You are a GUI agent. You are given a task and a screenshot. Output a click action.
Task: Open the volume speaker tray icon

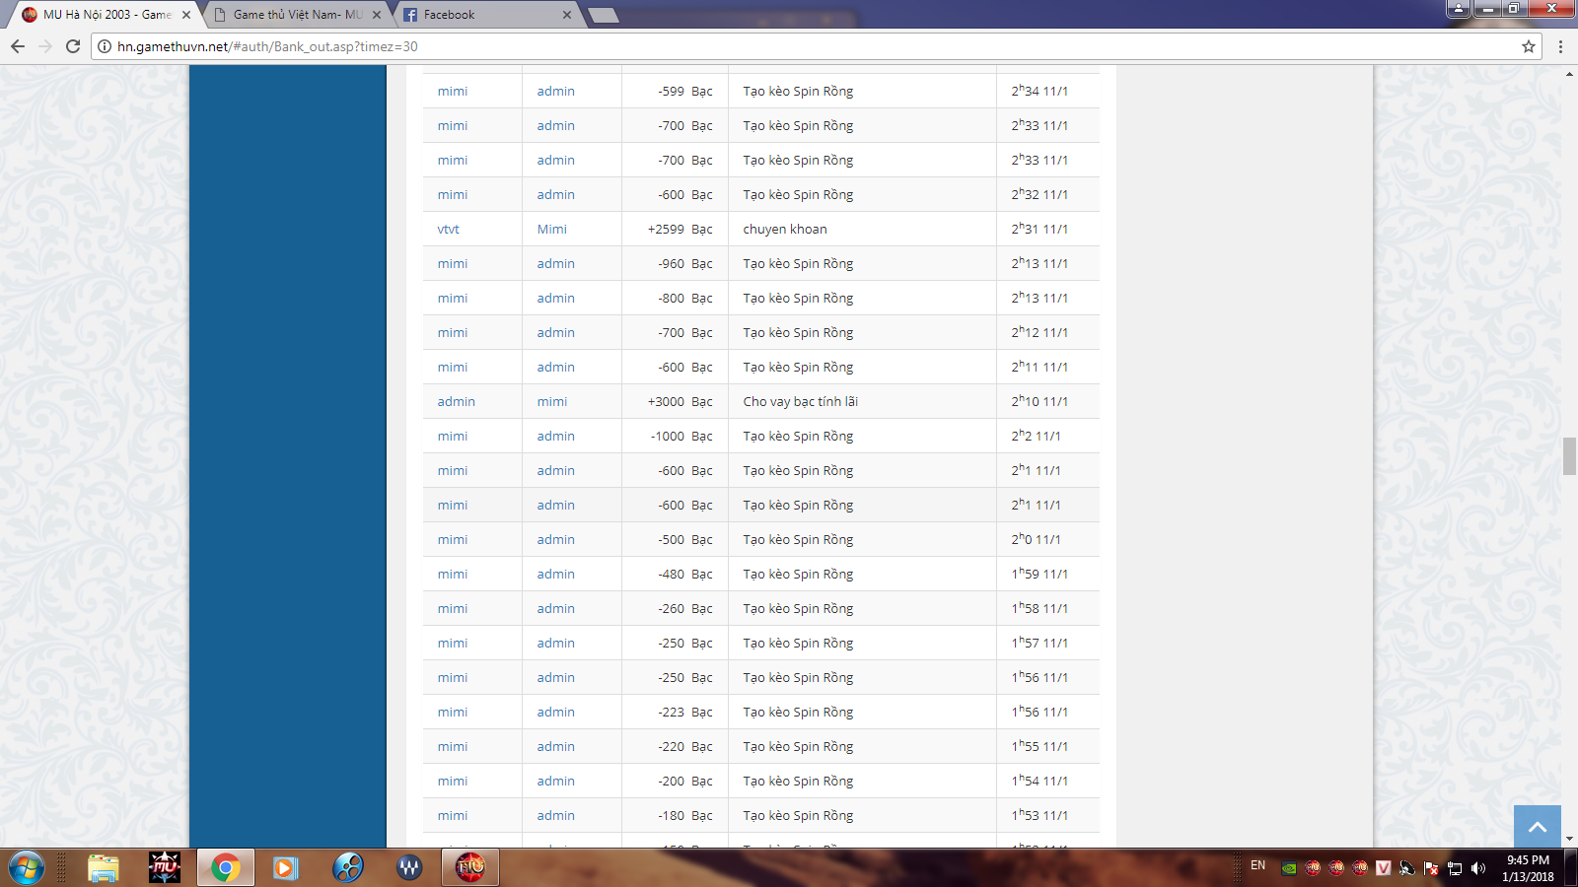pyautogui.click(x=1477, y=868)
